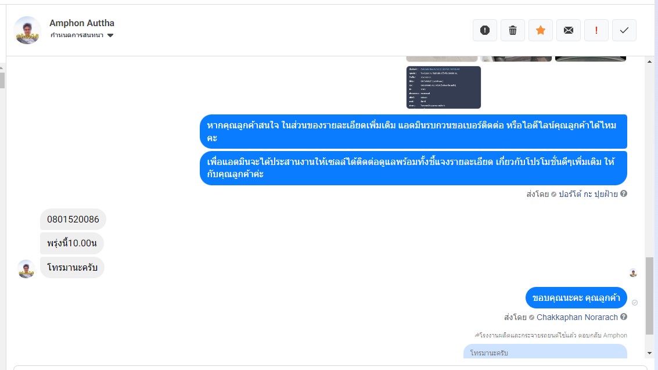658x370 pixels.
Task: Click the spam report exclamation icon
Action: coord(485,30)
